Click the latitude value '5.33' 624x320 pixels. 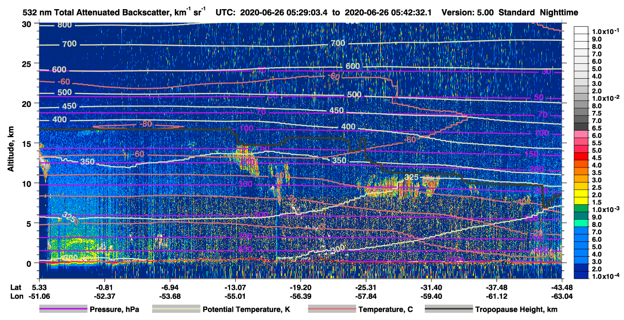coord(39,287)
